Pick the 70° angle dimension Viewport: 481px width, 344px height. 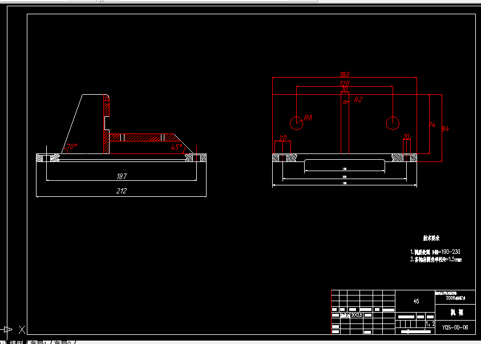click(72, 147)
